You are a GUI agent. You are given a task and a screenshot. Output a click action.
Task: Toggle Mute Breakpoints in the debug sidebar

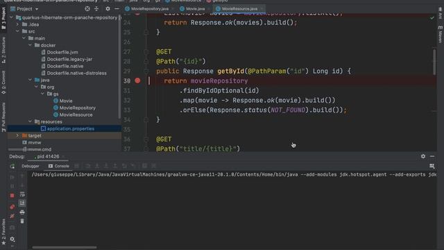pyautogui.click(x=12, y=216)
